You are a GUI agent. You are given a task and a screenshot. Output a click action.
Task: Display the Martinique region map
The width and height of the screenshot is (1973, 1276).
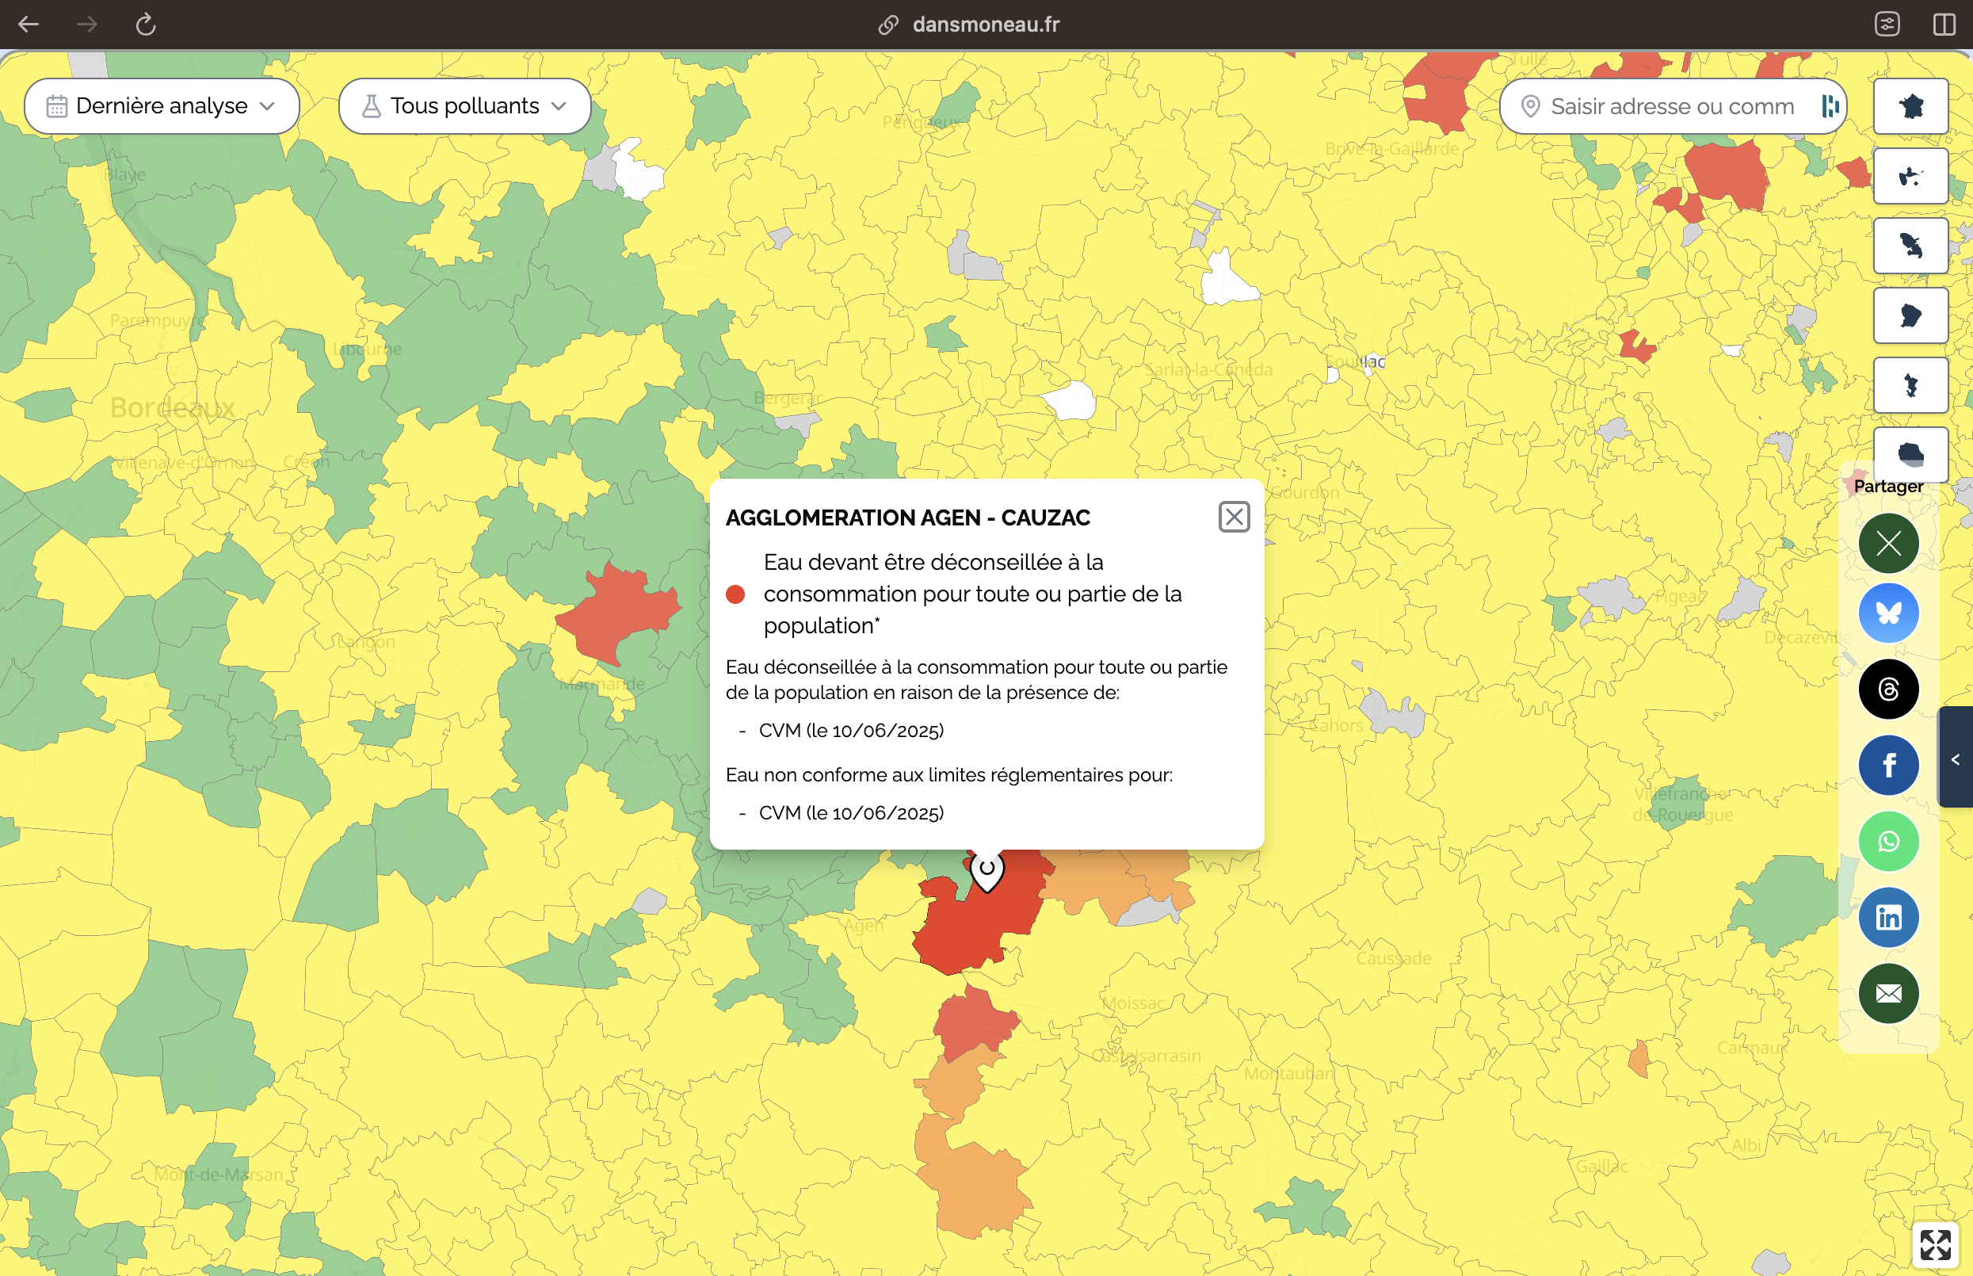click(1911, 245)
